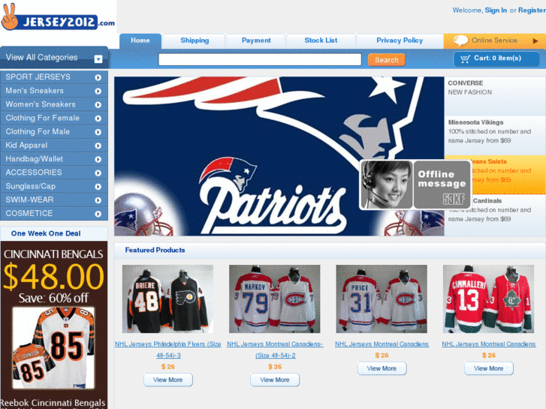Image resolution: width=546 pixels, height=409 pixels.
Task: Click the Markov 79 Canadiens jersey thumbnail
Action: (x=274, y=299)
